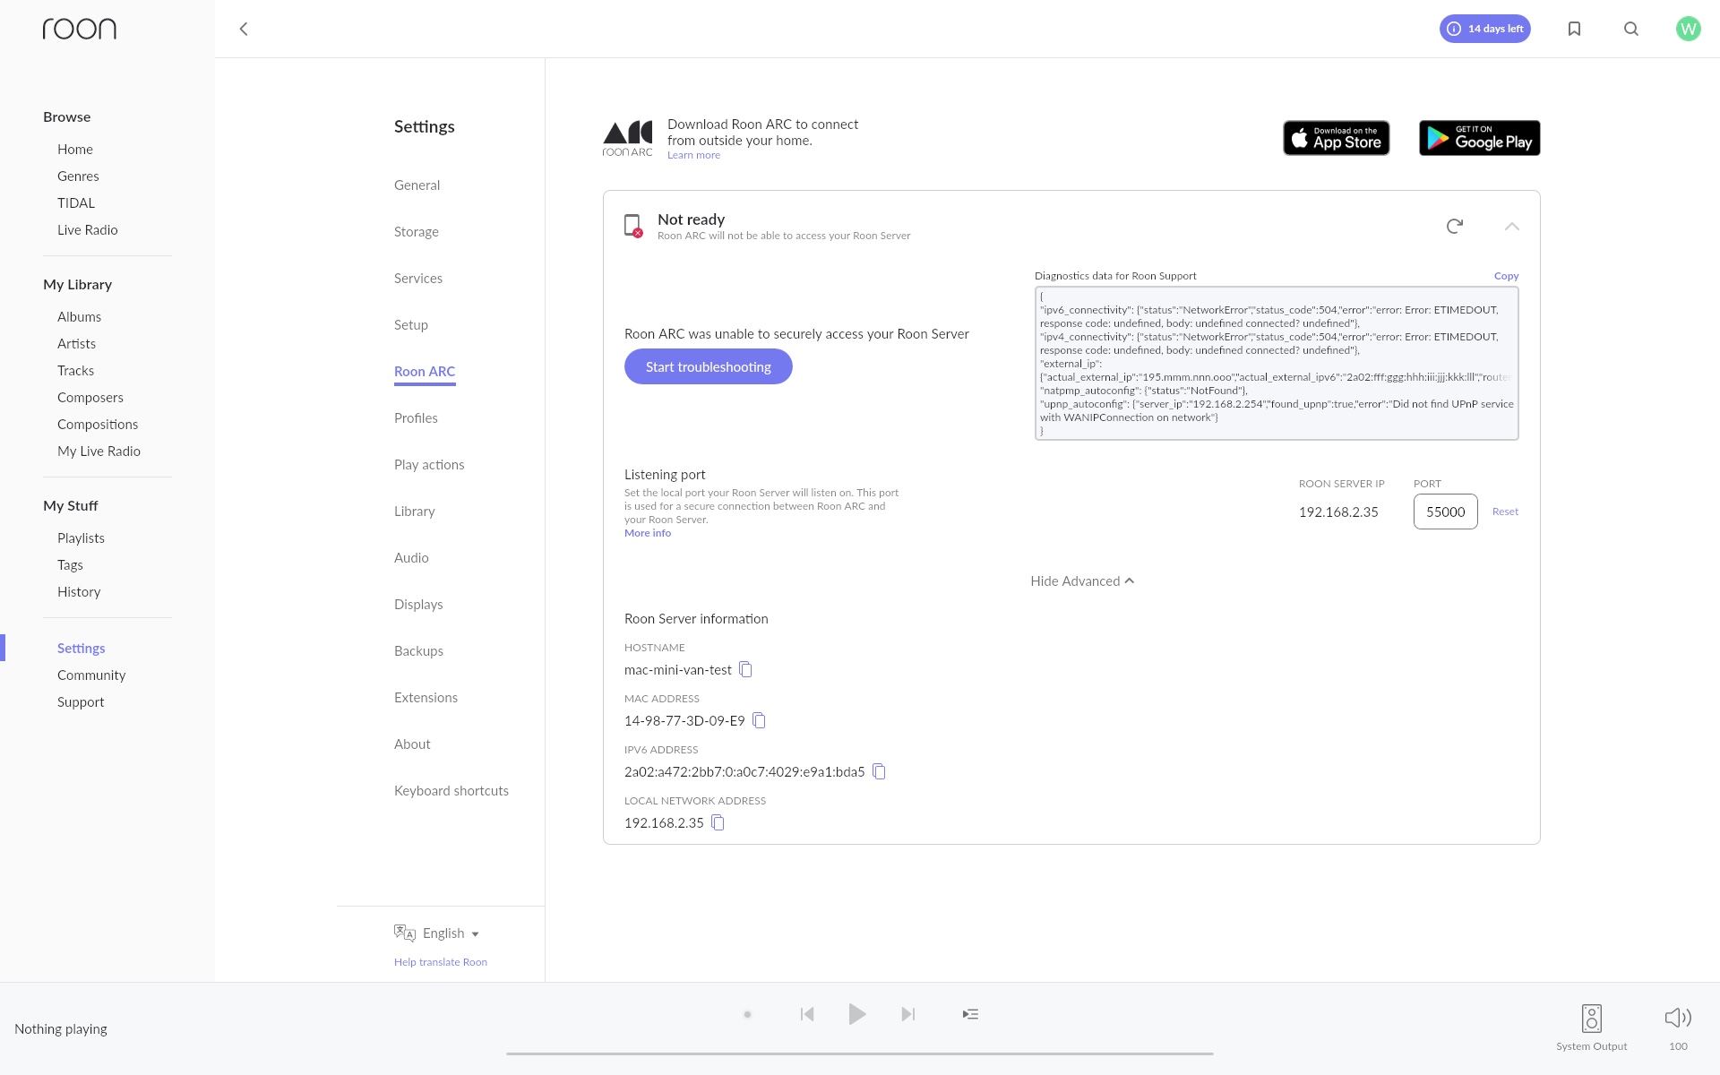Click the Play button
The height and width of the screenshot is (1075, 1720).
click(x=857, y=1014)
